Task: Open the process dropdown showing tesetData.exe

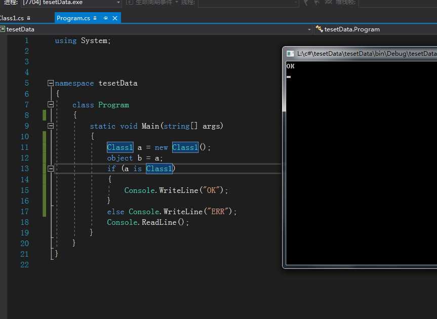Action: pos(71,3)
